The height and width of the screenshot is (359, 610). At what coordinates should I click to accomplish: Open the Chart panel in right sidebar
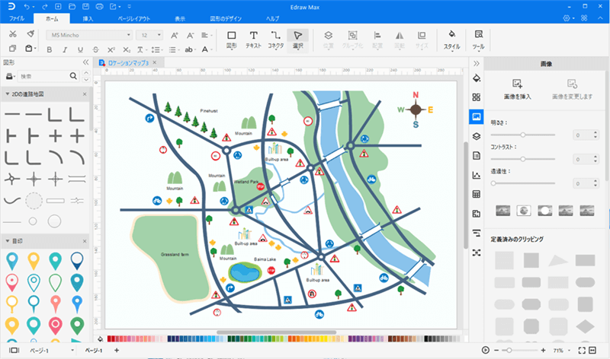click(x=477, y=175)
